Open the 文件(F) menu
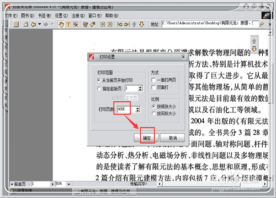This screenshot has width=276, height=198. click(x=12, y=16)
